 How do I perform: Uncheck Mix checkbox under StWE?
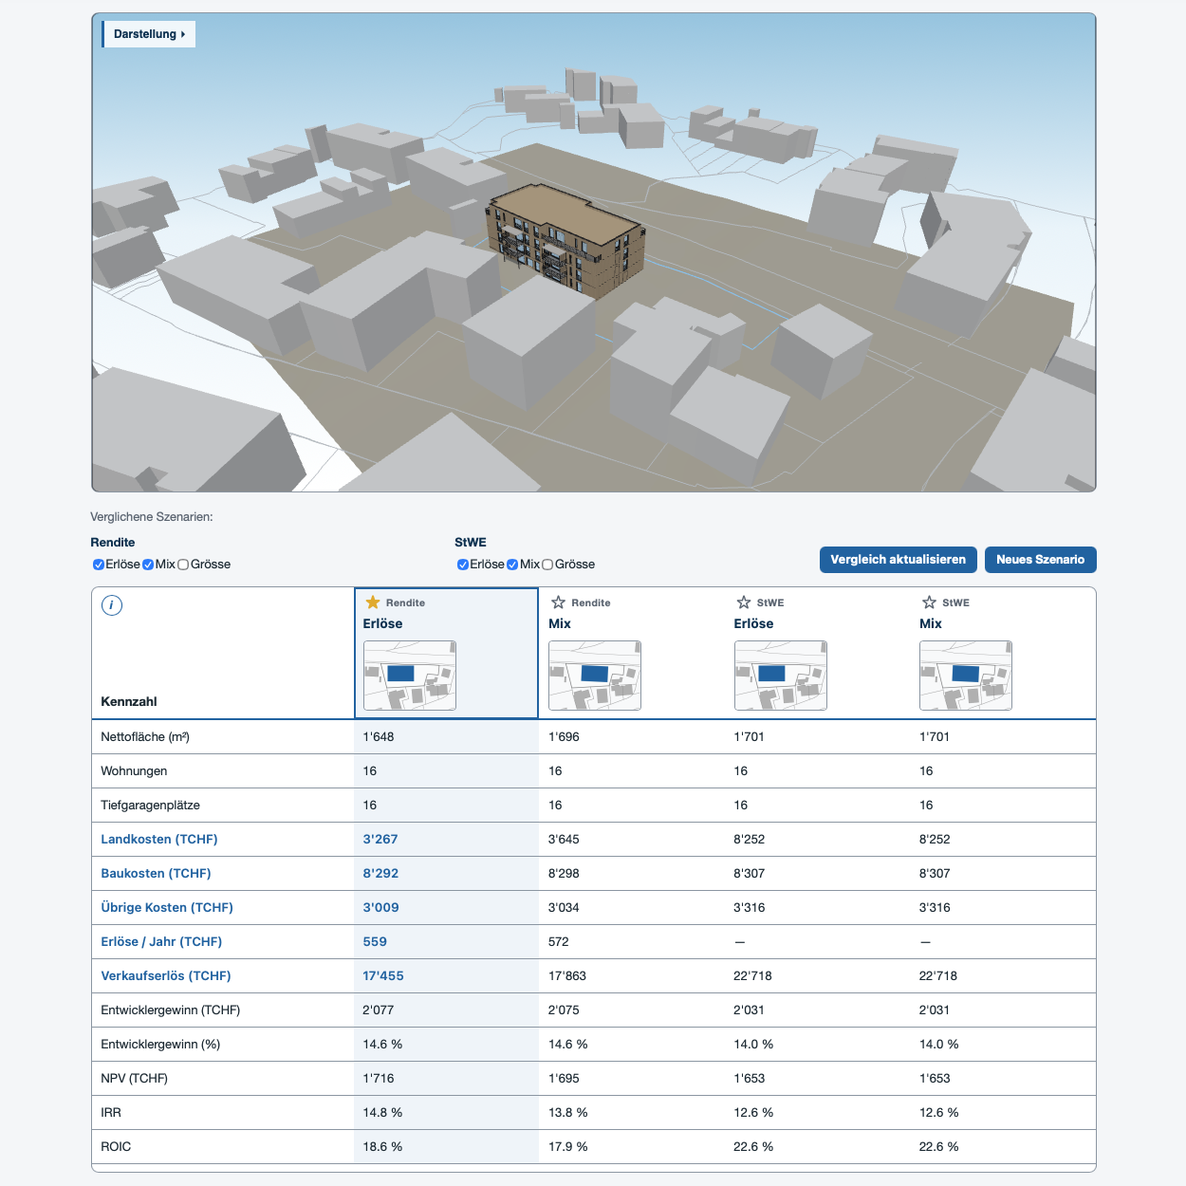pos(512,565)
